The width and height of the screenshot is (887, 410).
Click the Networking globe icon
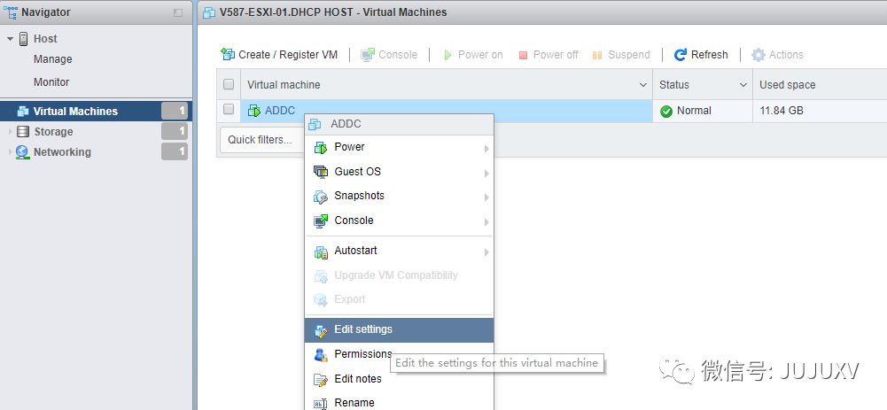point(22,152)
